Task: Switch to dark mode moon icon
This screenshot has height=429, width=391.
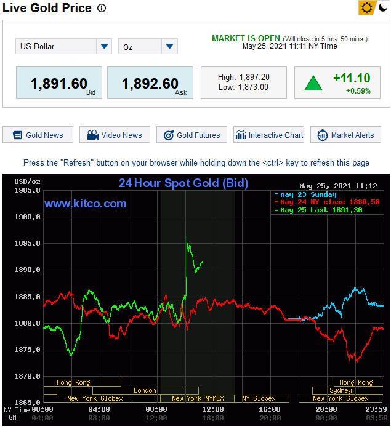Action: pyautogui.click(x=382, y=7)
